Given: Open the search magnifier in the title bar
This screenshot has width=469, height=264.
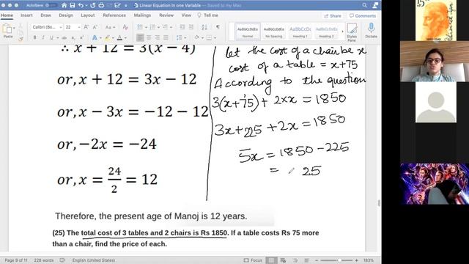Looking at the screenshot, I should pos(364,5).
